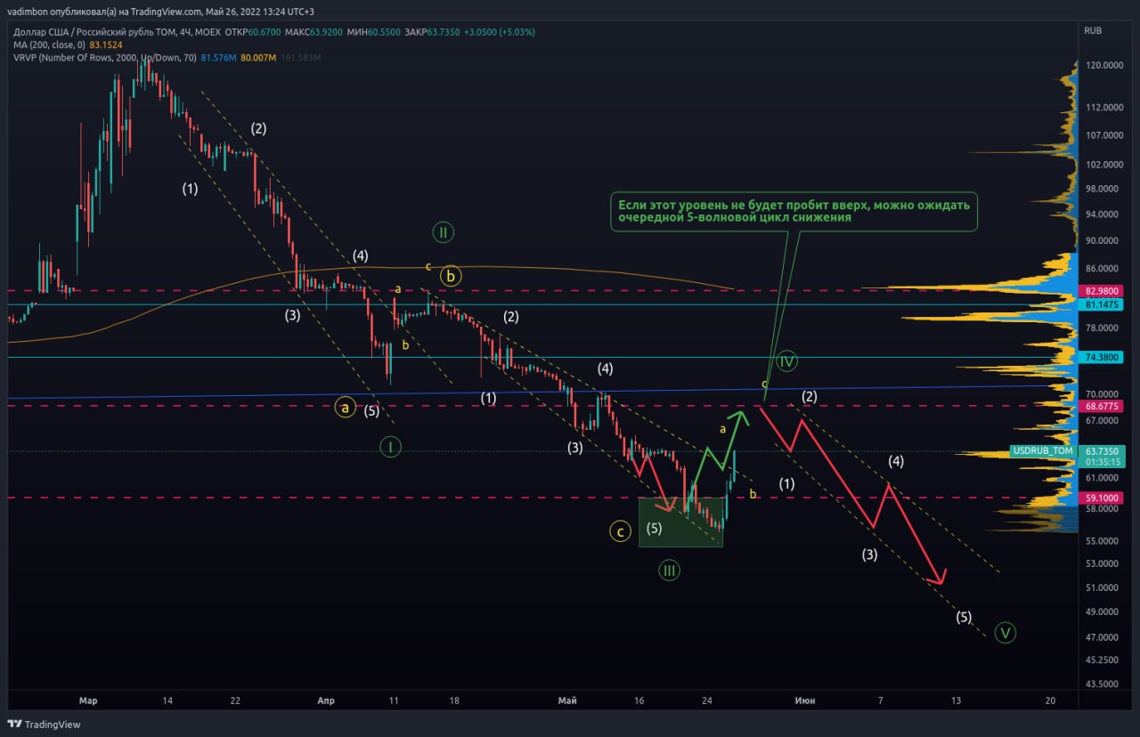1140x737 pixels.
Task: Click the 102.0000 price axis label
Action: 1104,165
